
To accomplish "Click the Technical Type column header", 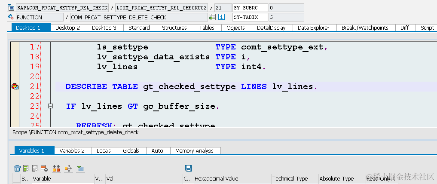I will pyautogui.click(x=295, y=179).
